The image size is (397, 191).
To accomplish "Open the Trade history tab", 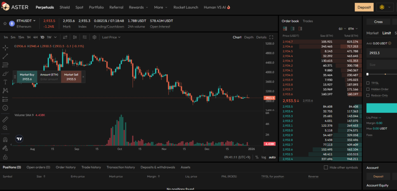I will (91, 167).
